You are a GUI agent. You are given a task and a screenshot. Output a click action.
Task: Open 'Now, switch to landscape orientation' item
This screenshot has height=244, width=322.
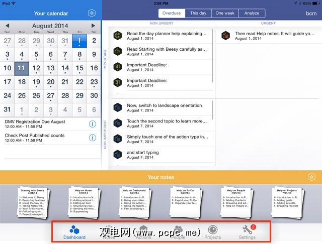click(x=162, y=108)
